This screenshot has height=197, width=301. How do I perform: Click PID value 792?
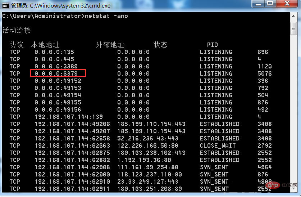[x=263, y=88]
